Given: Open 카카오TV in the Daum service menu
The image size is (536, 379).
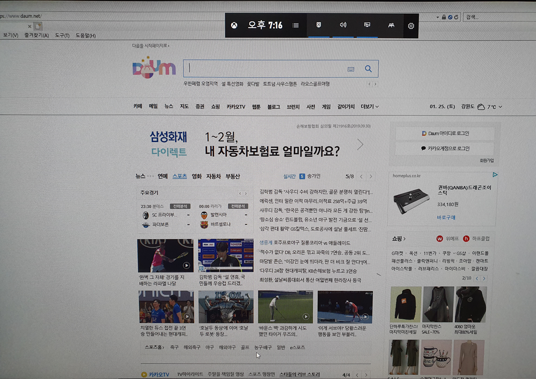Looking at the screenshot, I should coord(236,107).
